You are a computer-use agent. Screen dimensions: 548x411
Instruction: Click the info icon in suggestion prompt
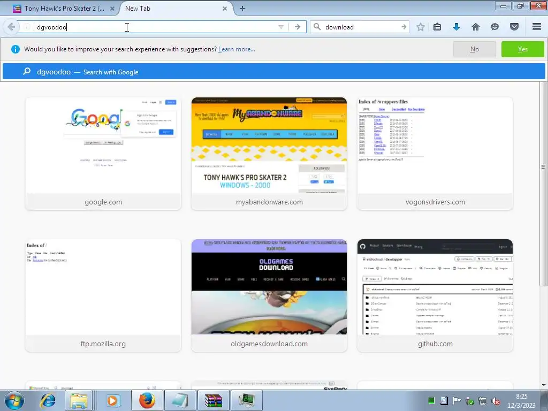[x=16, y=49]
